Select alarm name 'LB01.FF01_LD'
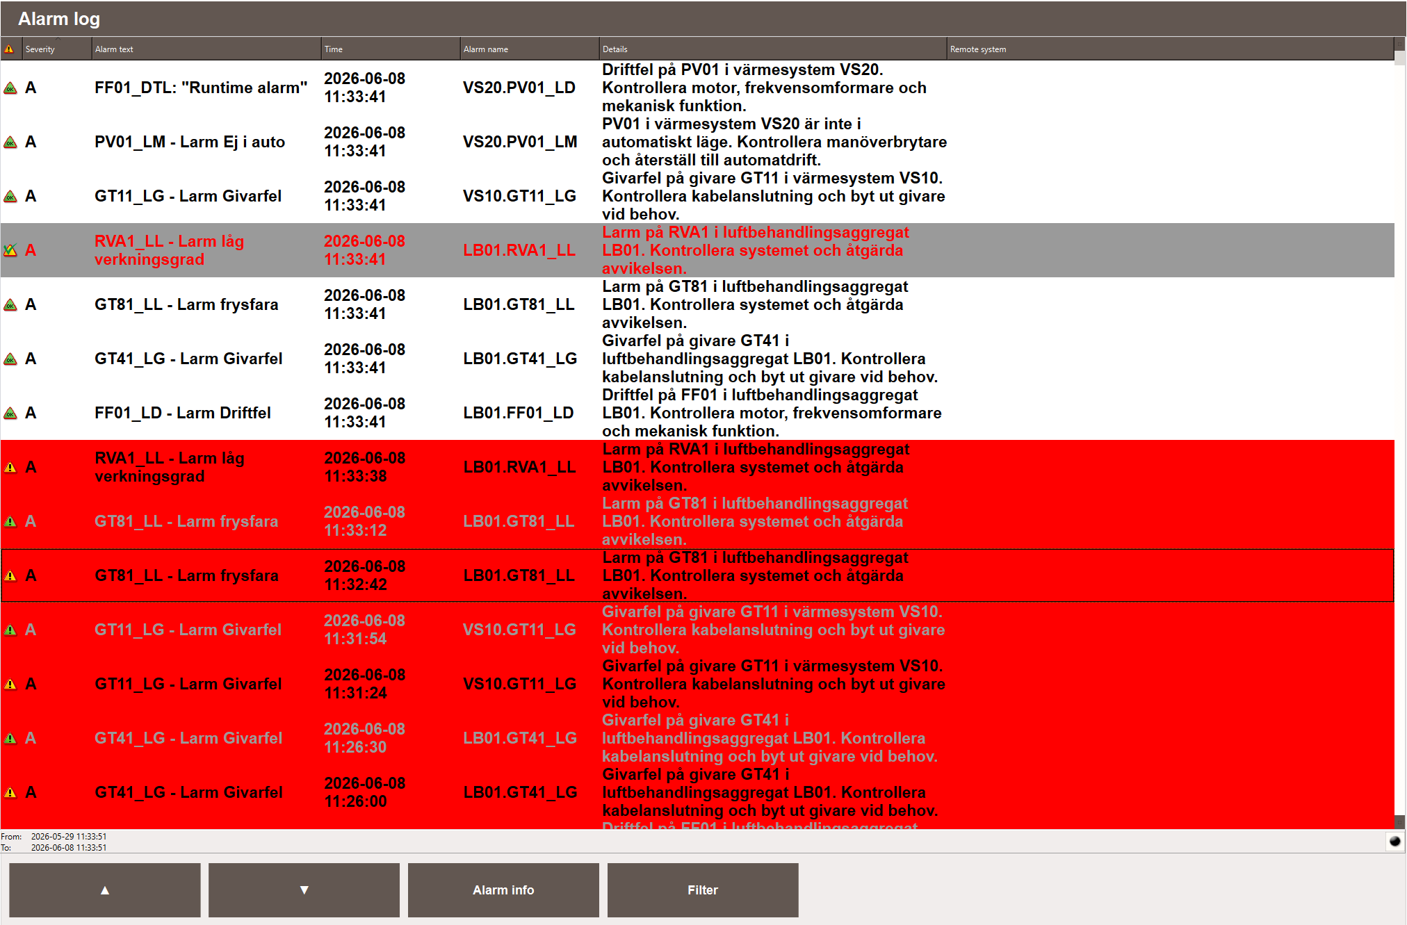This screenshot has width=1407, height=925. tap(519, 414)
